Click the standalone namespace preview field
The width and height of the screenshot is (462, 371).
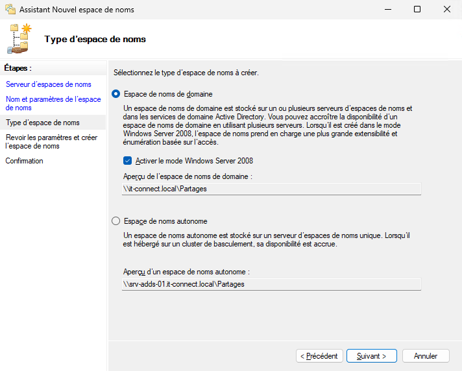[x=271, y=284]
